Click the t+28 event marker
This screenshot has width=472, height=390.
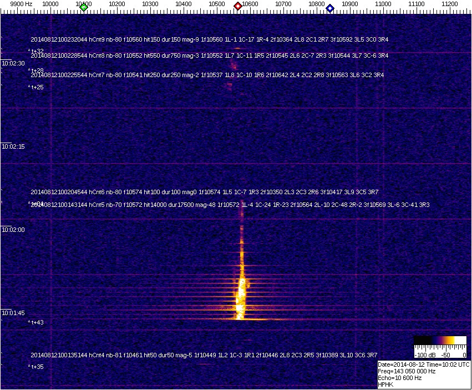36,70
